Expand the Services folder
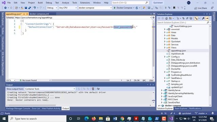 (x=165, y=44)
